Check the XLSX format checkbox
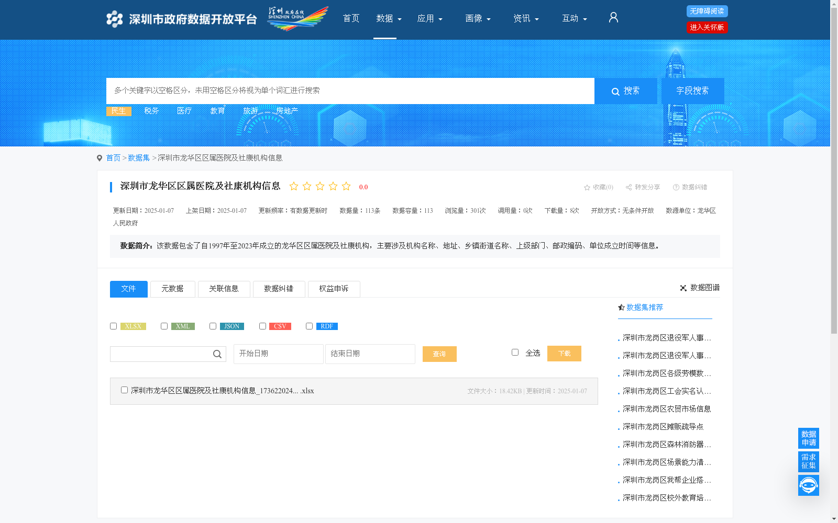 [113, 326]
